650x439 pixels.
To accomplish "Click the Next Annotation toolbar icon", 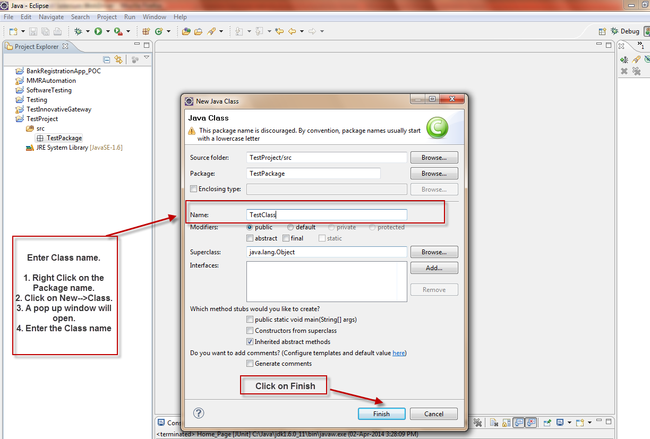I will (239, 31).
